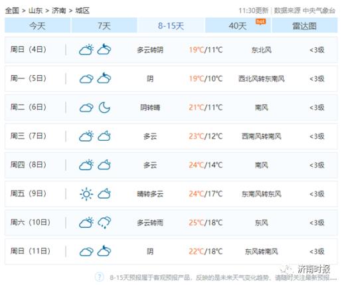Click the 阴转晴 weather description
Screen dimensions: 342x285
click(x=150, y=108)
